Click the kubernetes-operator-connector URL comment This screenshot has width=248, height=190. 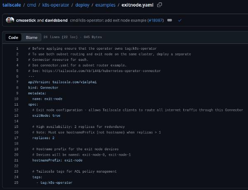coord(94,71)
